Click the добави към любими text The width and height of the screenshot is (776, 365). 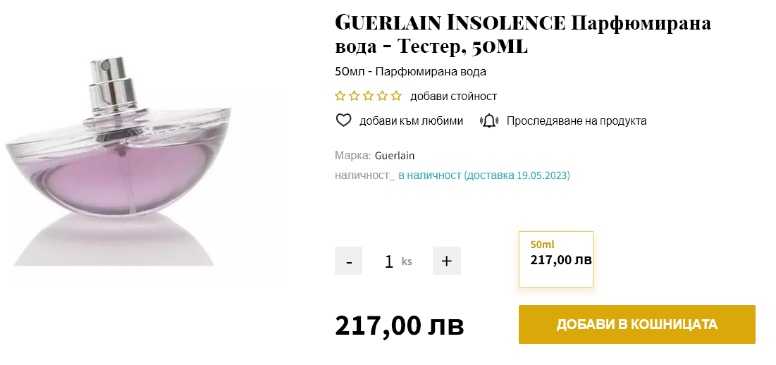[x=412, y=120]
